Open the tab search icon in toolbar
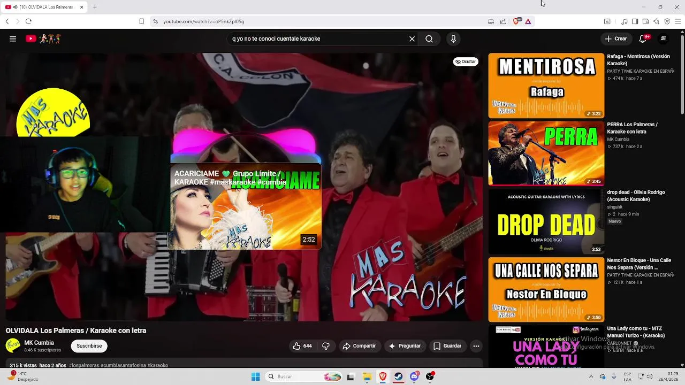 click(607, 21)
